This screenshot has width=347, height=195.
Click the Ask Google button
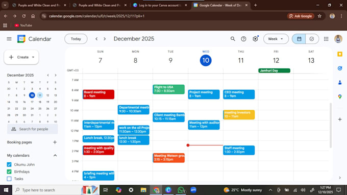[x=301, y=16]
